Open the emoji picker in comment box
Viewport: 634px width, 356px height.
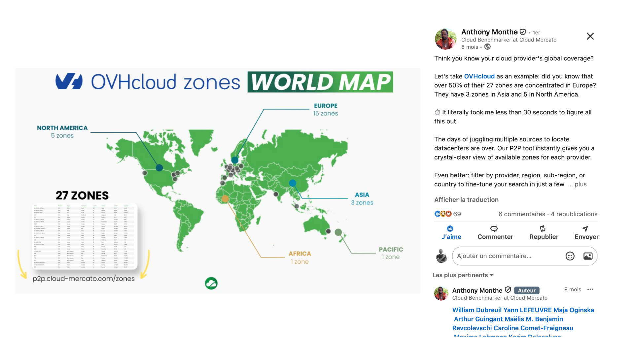[570, 256]
